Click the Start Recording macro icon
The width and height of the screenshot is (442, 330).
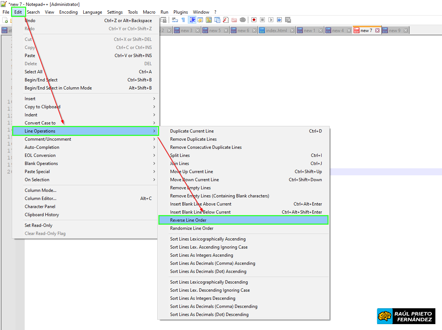(254, 20)
